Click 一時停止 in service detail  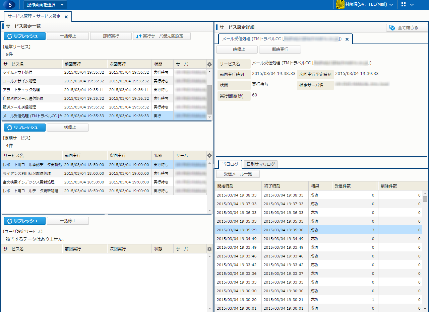[x=237, y=50]
